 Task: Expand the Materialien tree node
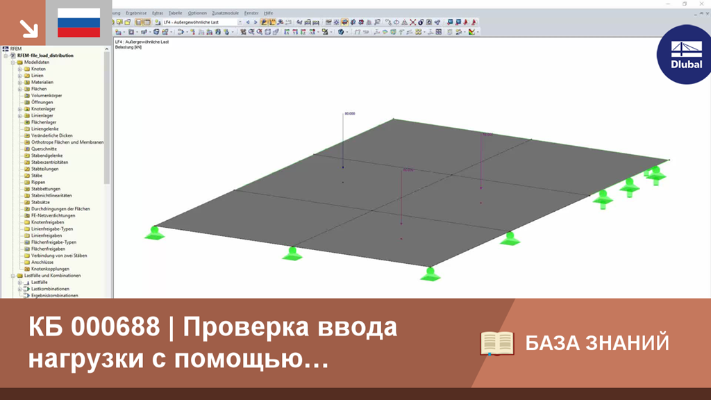[19, 83]
